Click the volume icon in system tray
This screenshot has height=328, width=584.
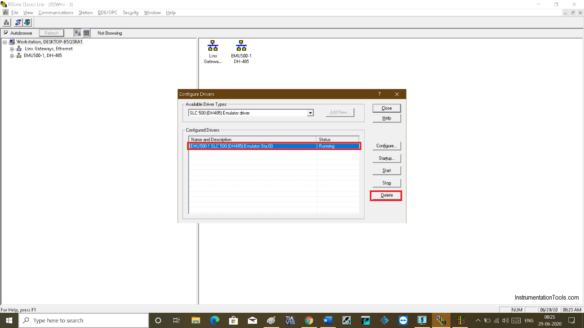(505, 320)
